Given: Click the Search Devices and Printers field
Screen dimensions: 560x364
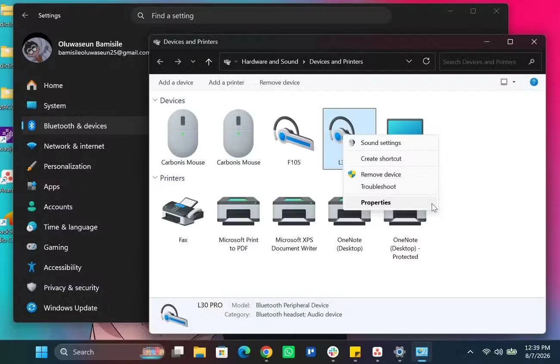Looking at the screenshot, I should click(x=489, y=62).
